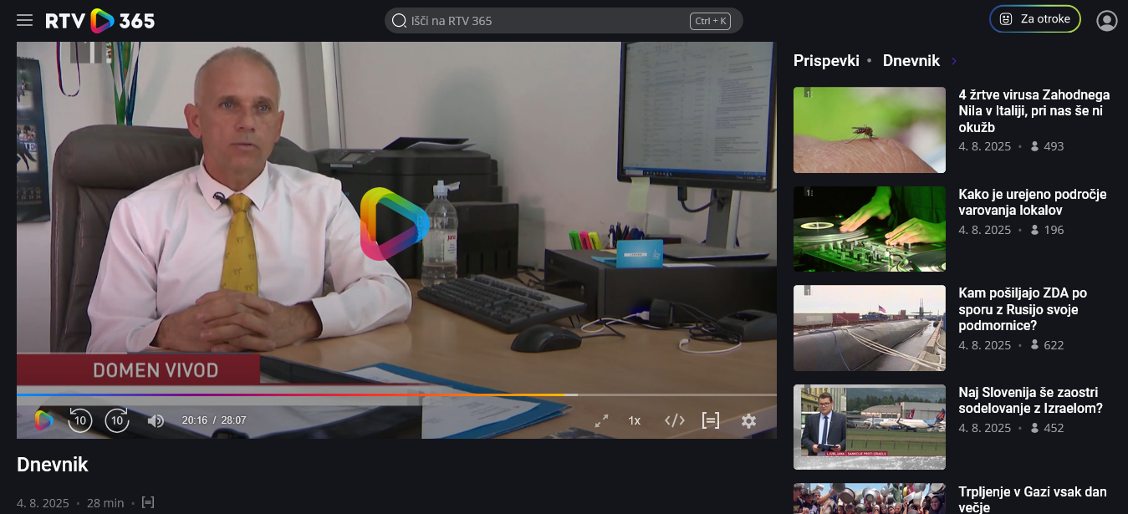Focus the 'Išči na RTV 365' search field
The image size is (1128, 514).
tap(564, 20)
